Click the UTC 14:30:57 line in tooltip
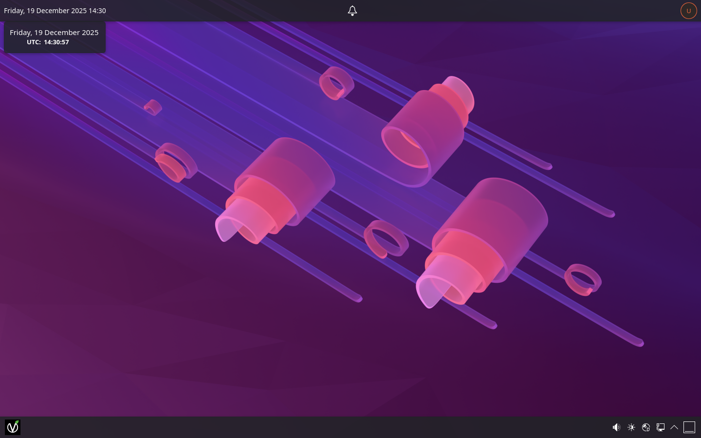The image size is (701, 438). pyautogui.click(x=48, y=42)
